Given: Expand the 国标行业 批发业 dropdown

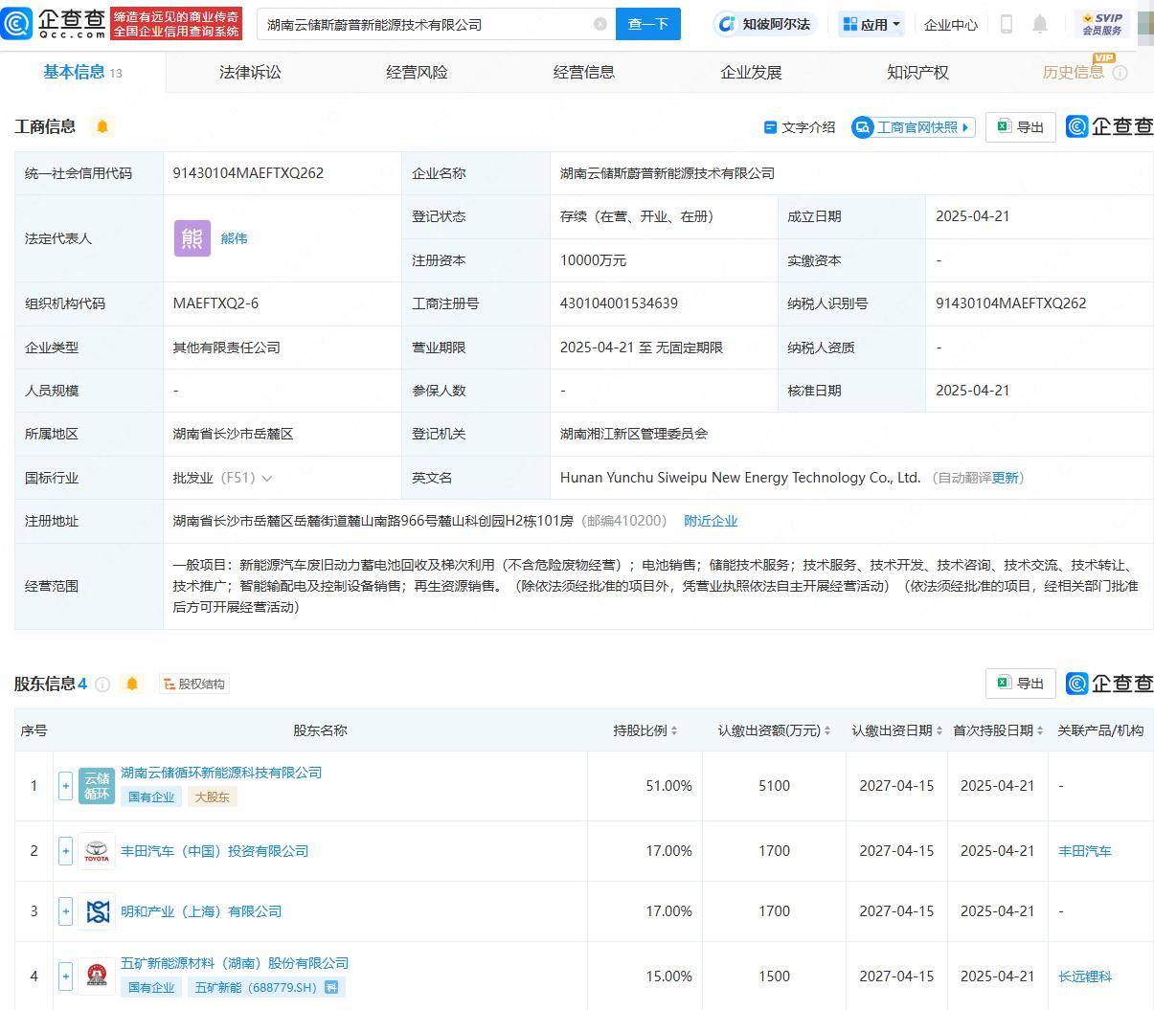Looking at the screenshot, I should [265, 478].
